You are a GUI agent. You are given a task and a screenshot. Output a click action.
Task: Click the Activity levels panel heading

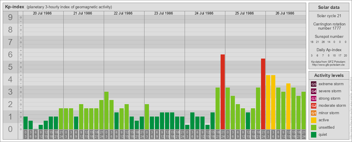click(329, 75)
